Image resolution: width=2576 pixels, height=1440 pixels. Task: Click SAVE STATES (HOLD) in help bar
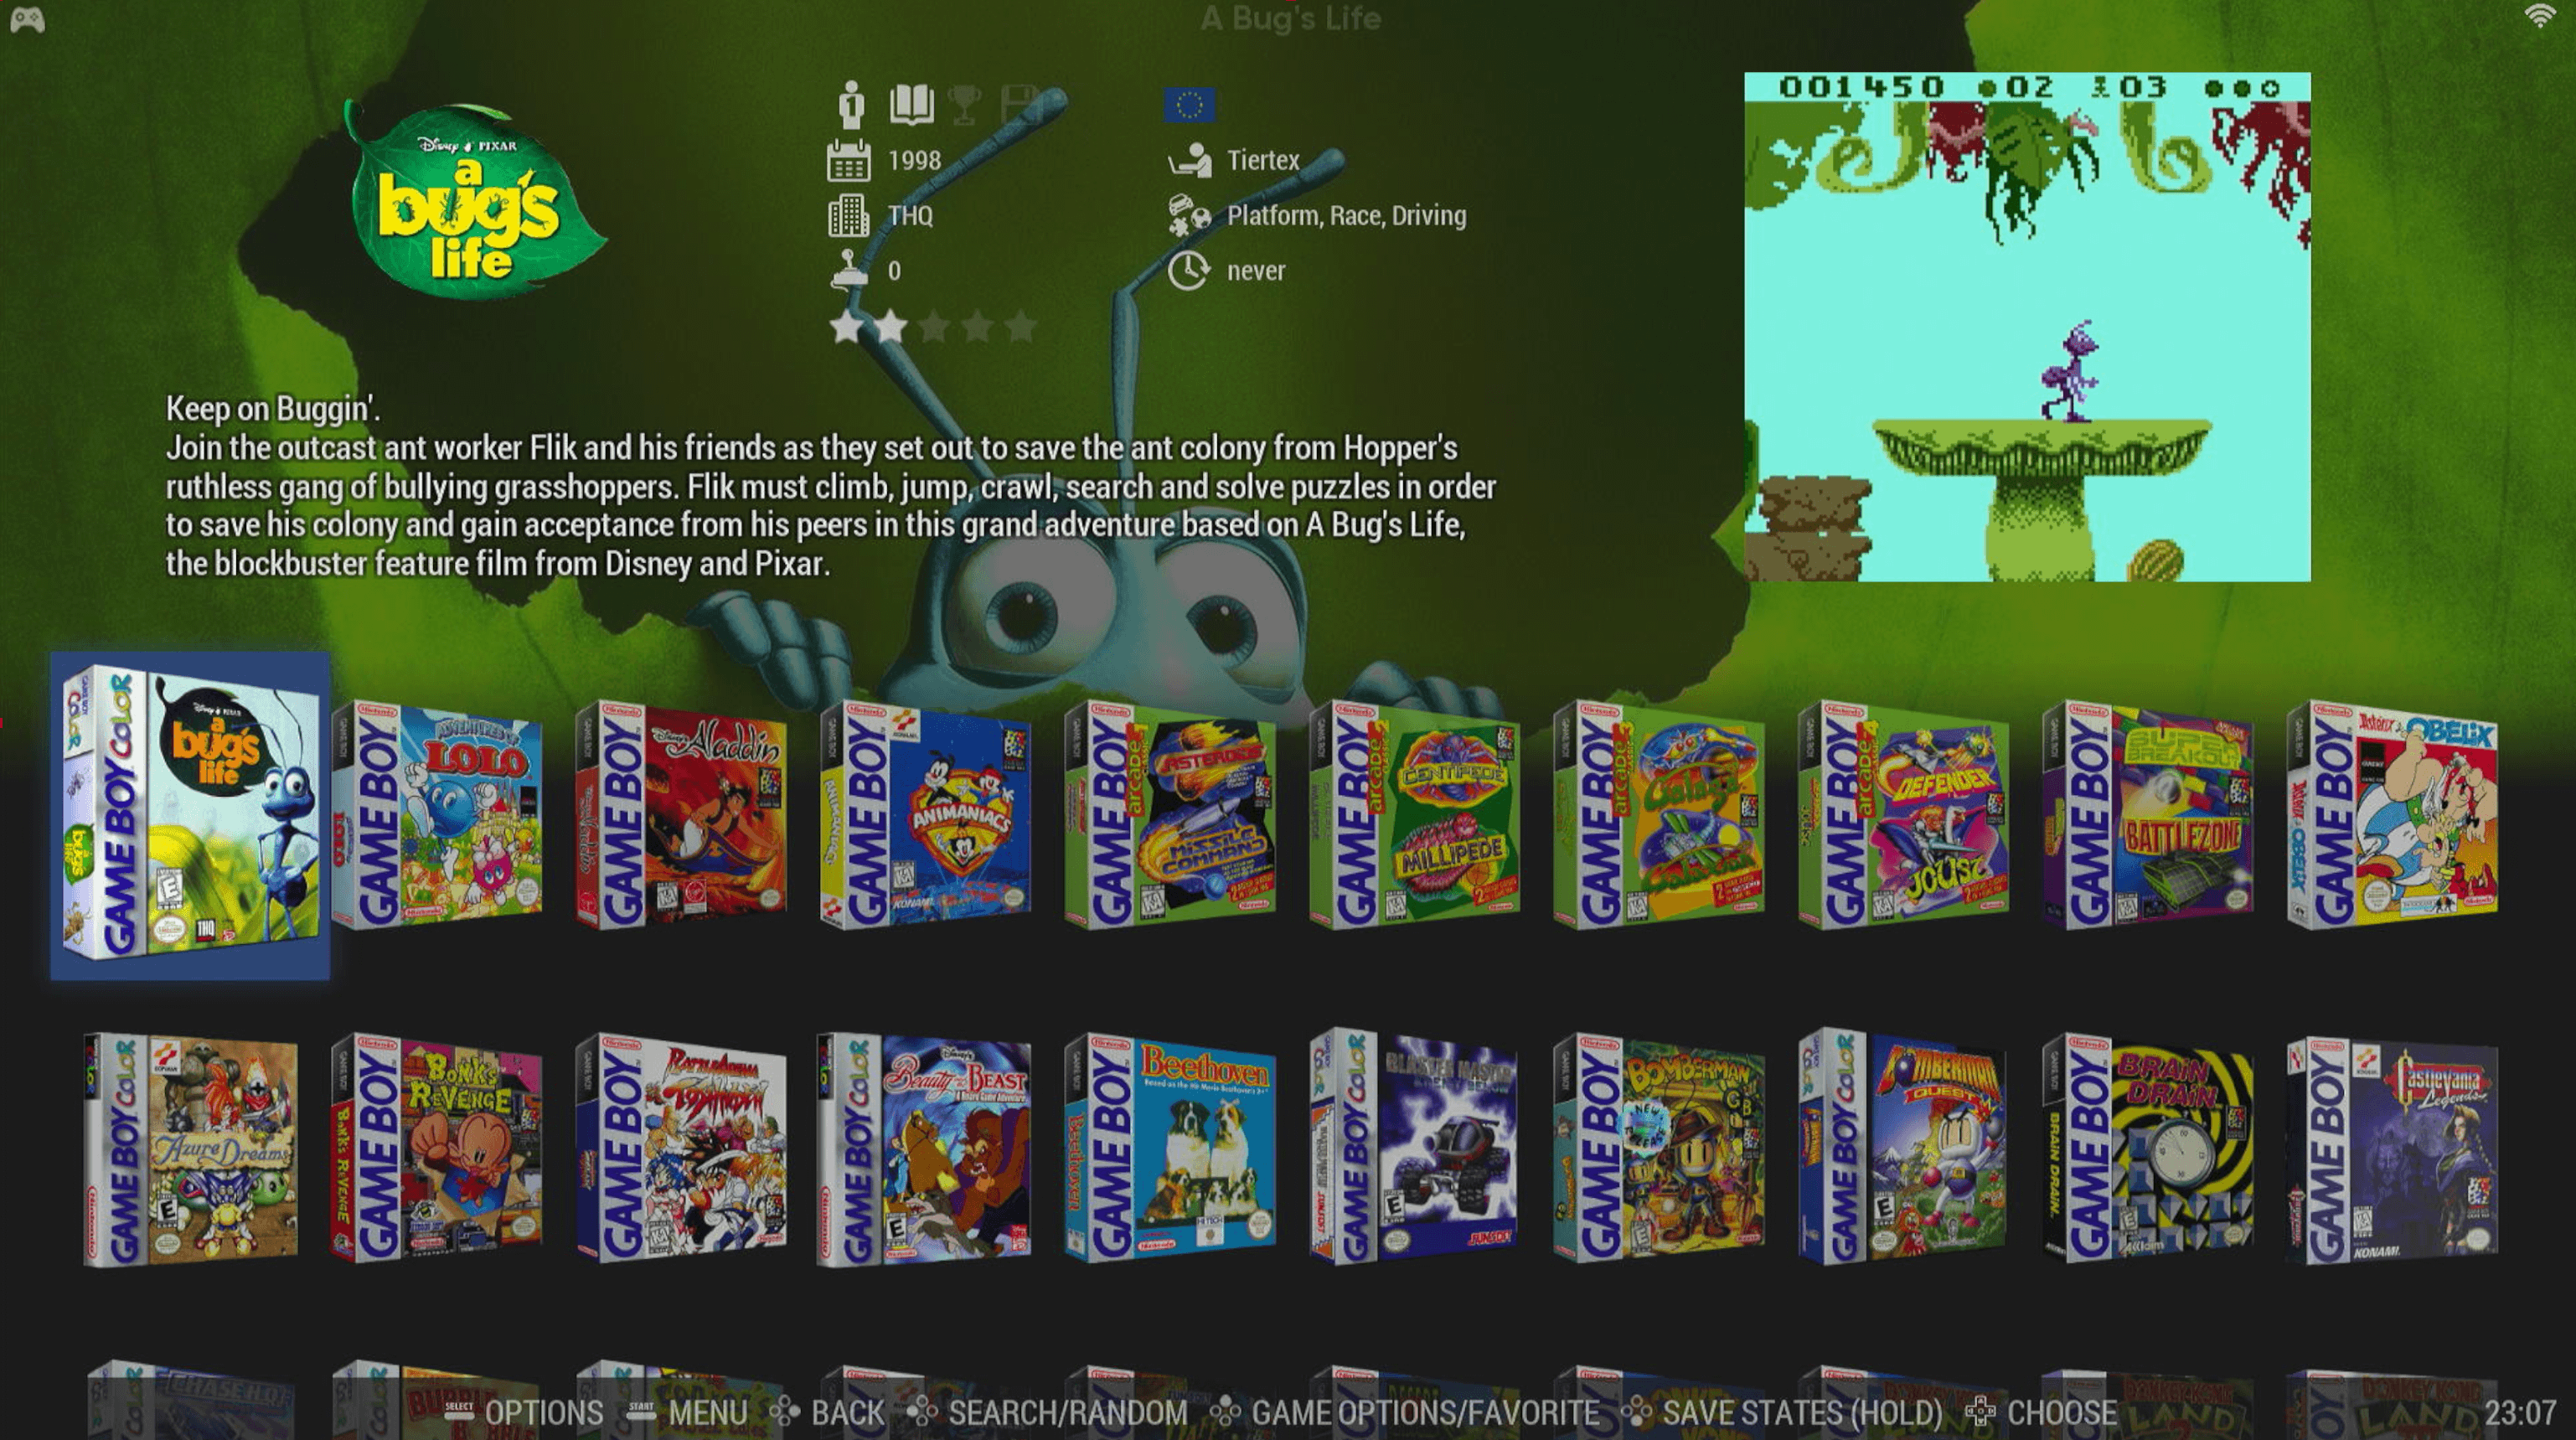1781,1412
